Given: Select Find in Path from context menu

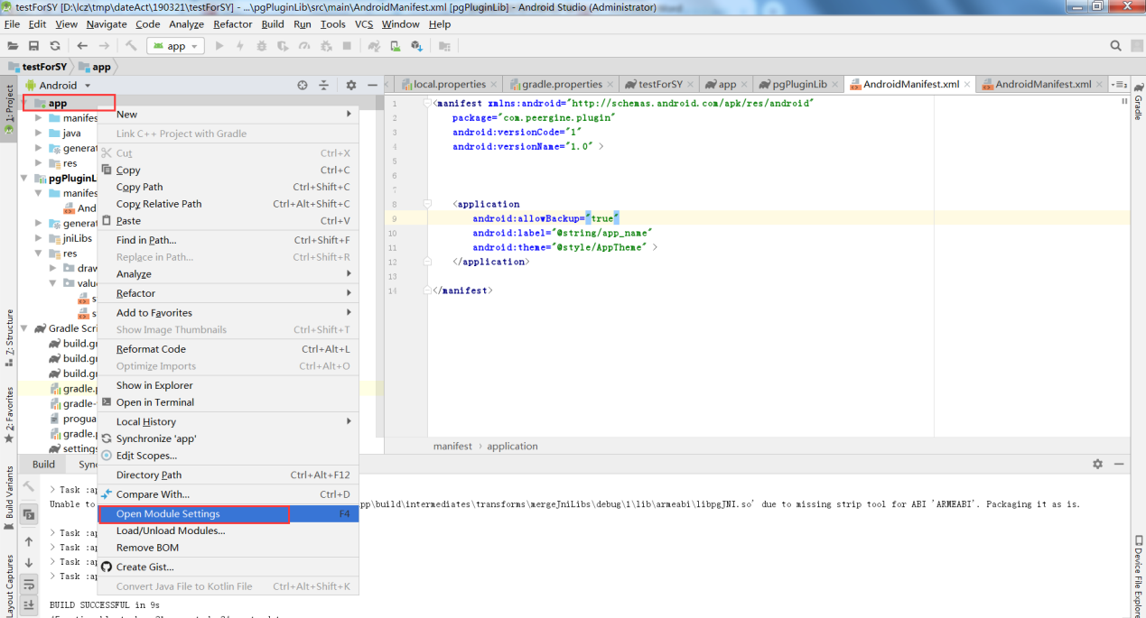Looking at the screenshot, I should [x=228, y=240].
